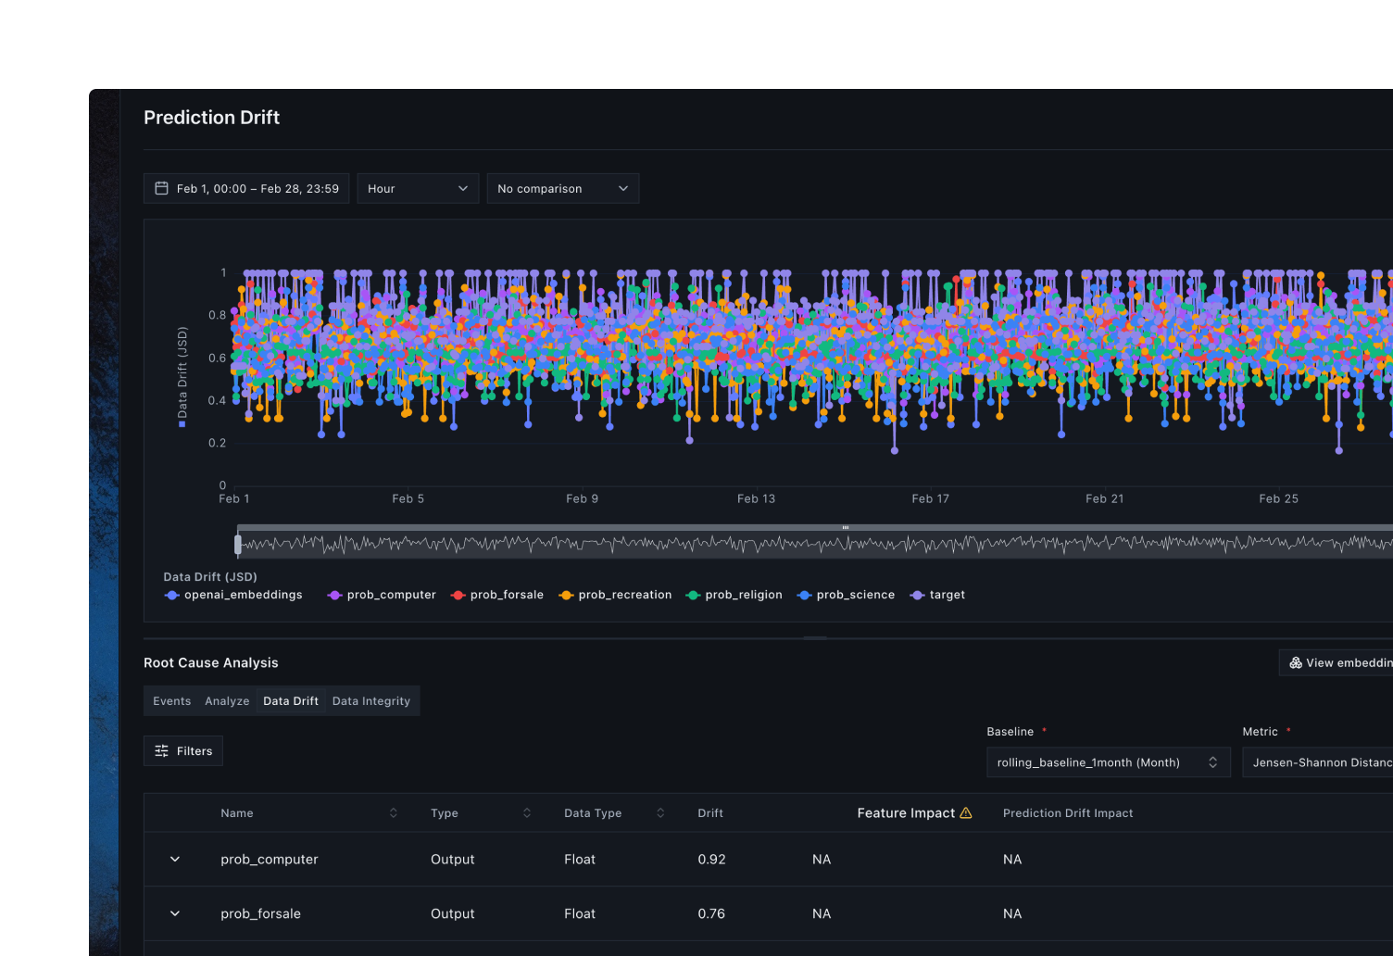The height and width of the screenshot is (956, 1393).
Task: Open the rolling_baseline_1month baseline dropdown
Action: [1109, 762]
